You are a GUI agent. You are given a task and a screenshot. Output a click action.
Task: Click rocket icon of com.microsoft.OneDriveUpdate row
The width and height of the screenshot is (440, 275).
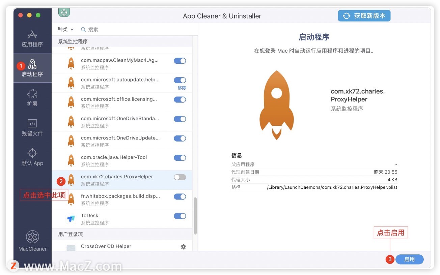pyautogui.click(x=71, y=141)
